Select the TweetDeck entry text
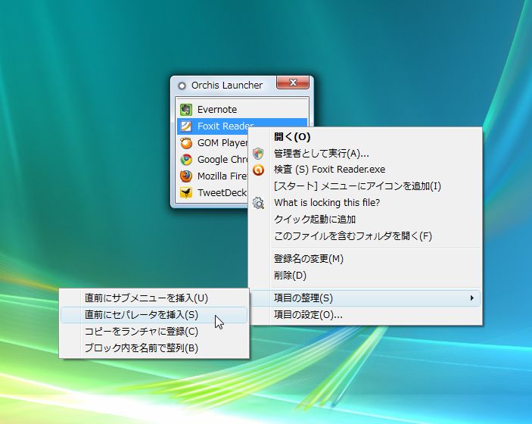532x424 pixels. (222, 193)
